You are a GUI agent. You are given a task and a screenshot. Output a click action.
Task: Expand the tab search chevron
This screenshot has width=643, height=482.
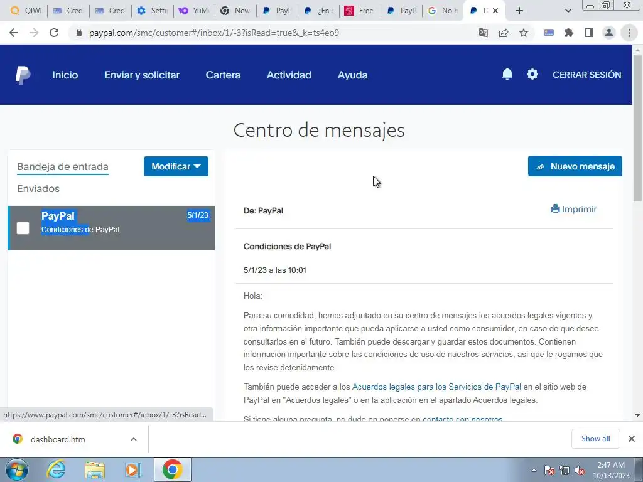568,11
